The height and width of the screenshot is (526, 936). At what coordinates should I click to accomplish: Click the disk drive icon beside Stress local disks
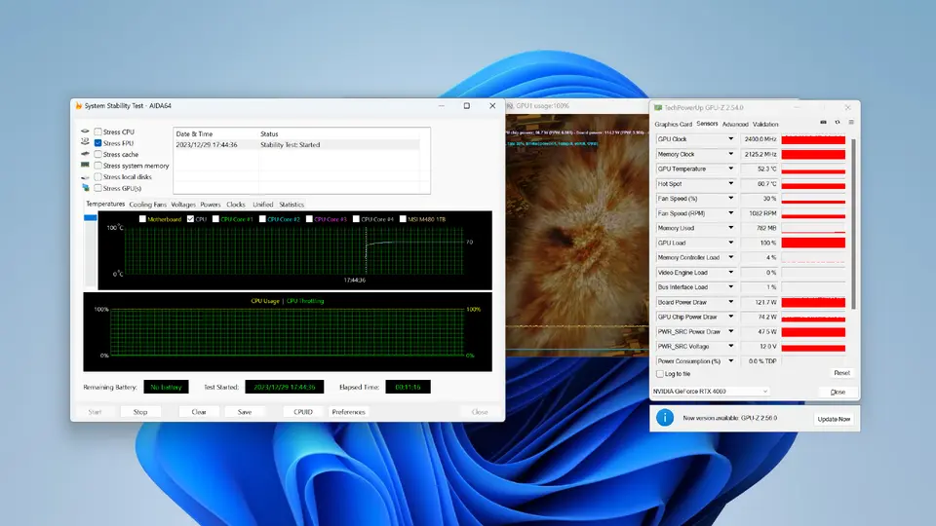(86, 176)
